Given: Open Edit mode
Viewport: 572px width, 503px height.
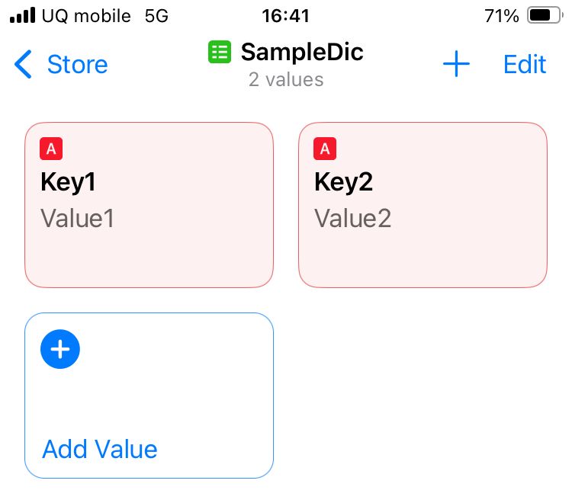Looking at the screenshot, I should [x=525, y=65].
